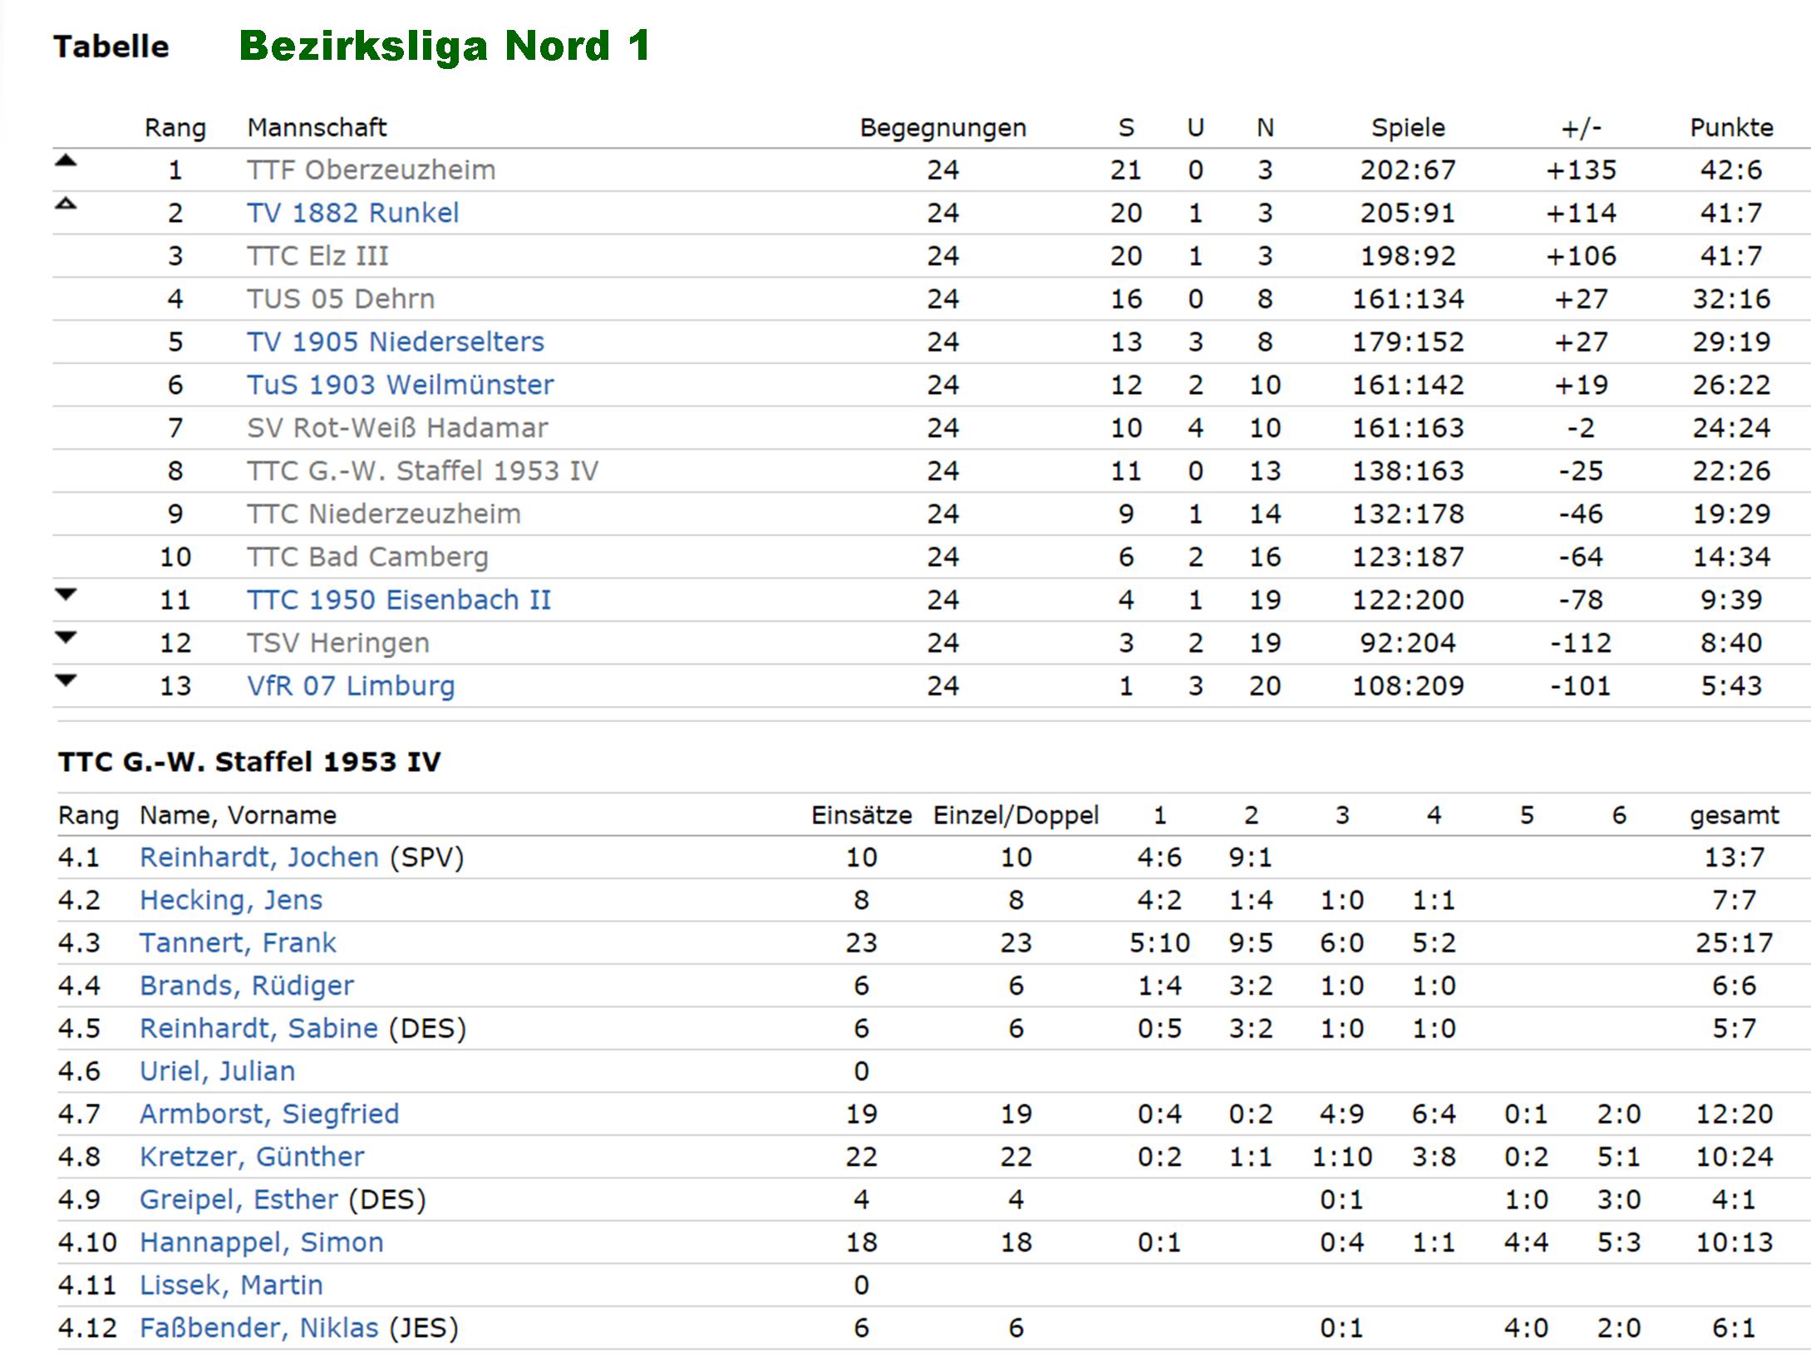Click the Begegnungen column header
The height and width of the screenshot is (1357, 1811).
[x=943, y=128]
